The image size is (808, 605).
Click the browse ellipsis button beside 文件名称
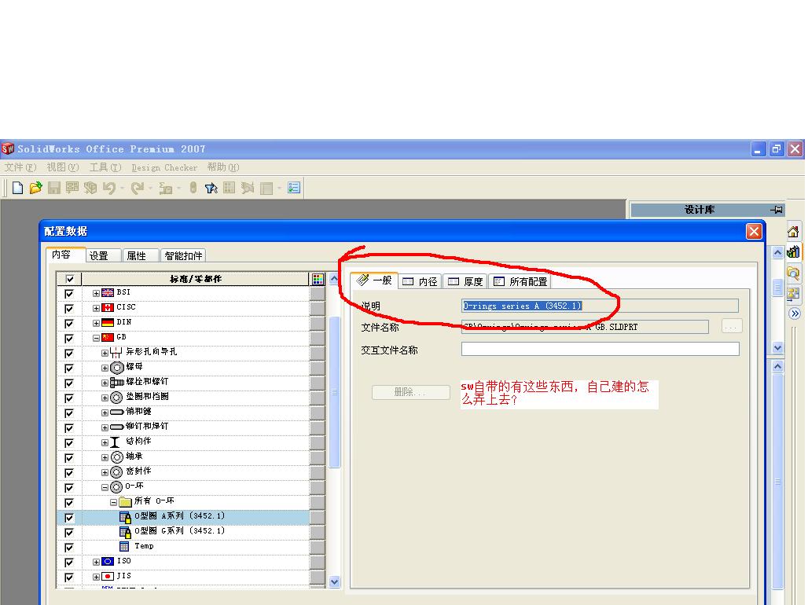tap(732, 327)
